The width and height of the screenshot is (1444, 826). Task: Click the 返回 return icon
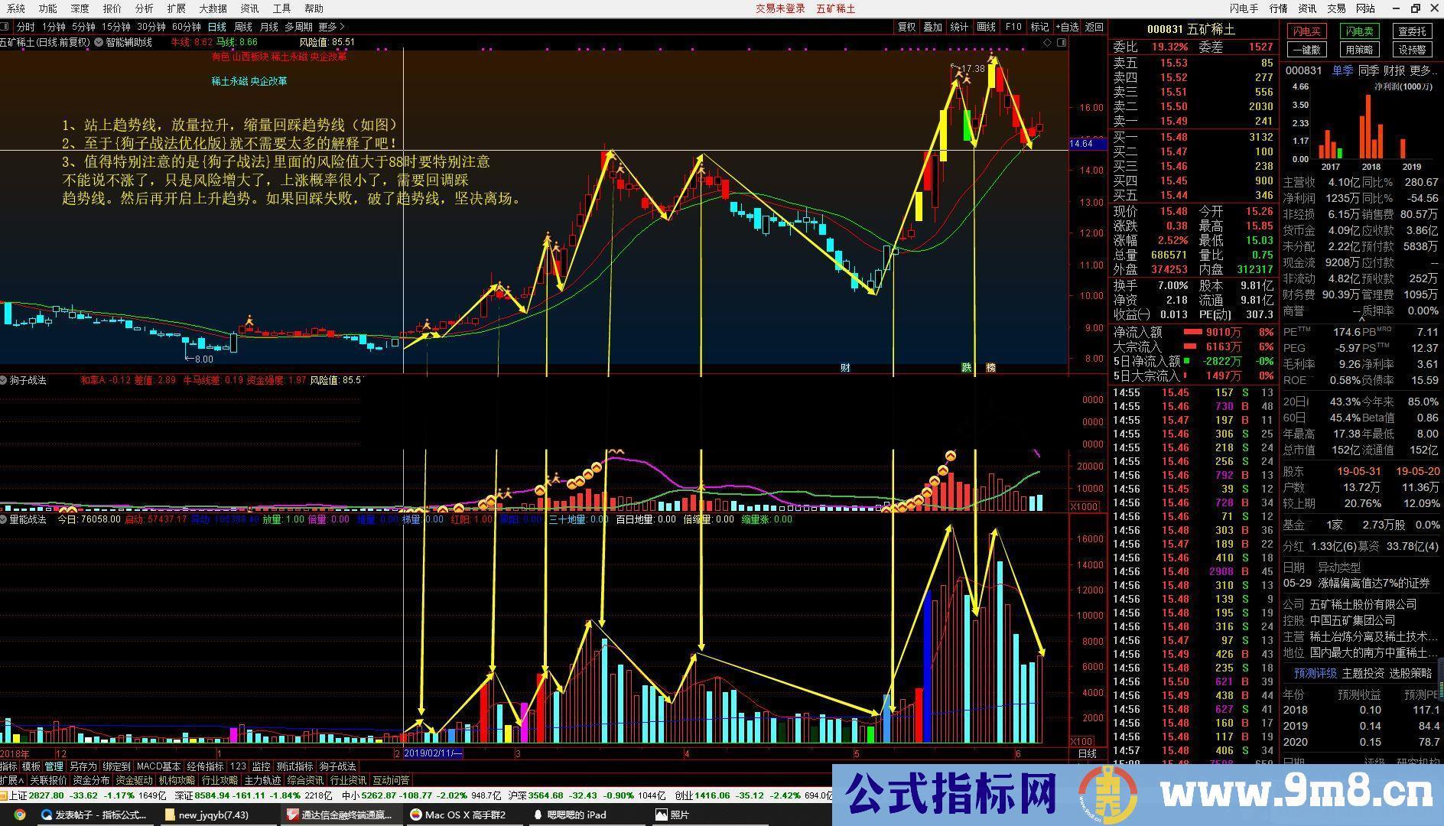click(x=1092, y=26)
